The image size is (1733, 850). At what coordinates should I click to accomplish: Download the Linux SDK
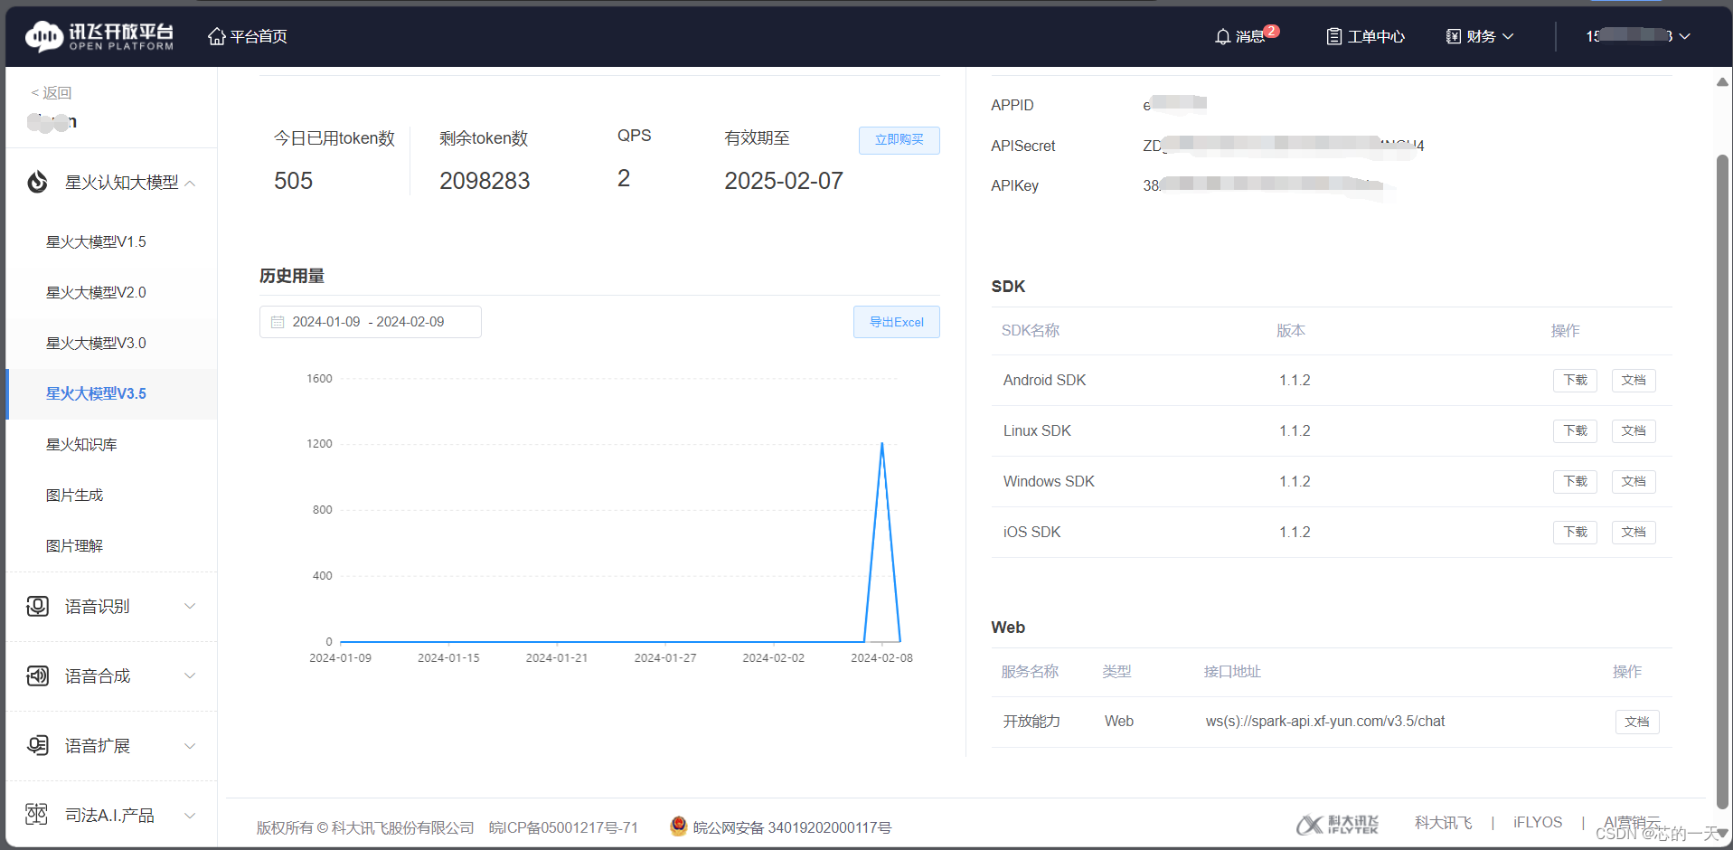(1575, 431)
